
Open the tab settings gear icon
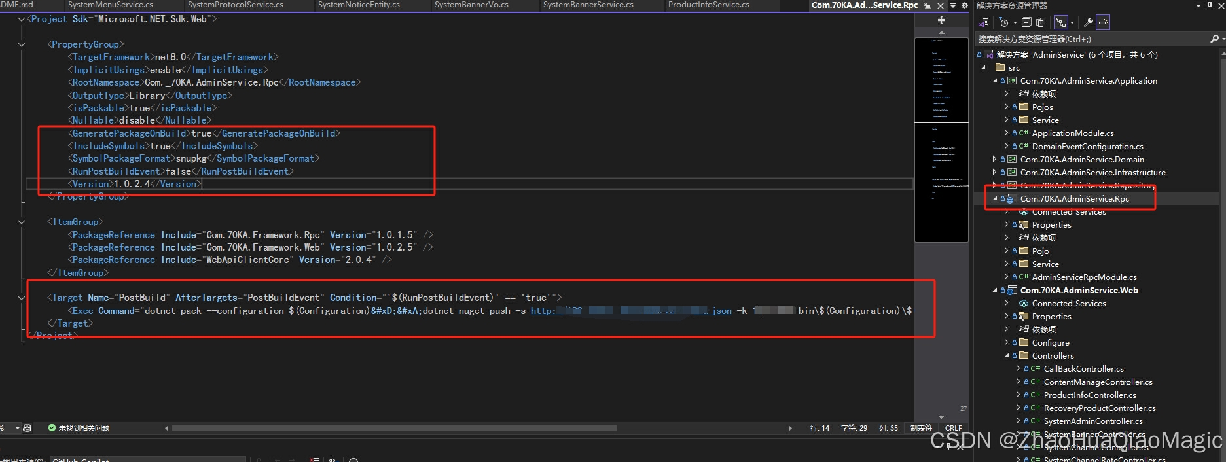coord(965,5)
